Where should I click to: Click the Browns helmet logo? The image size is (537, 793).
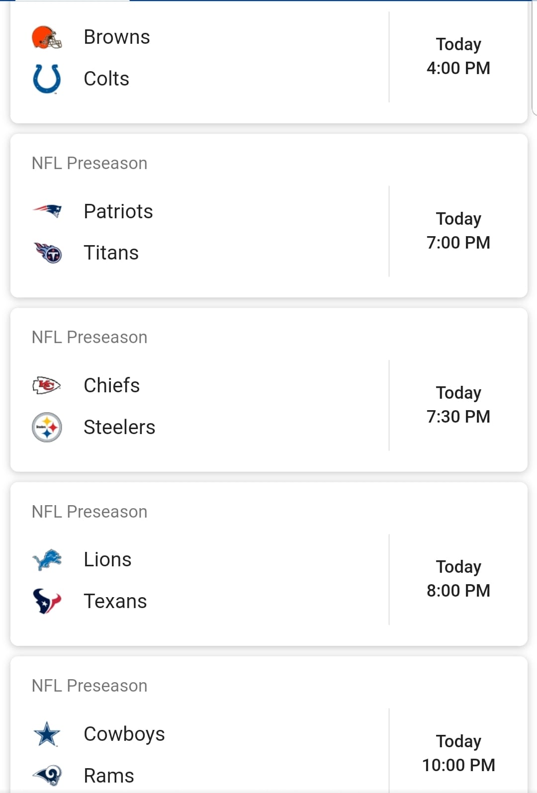[47, 37]
